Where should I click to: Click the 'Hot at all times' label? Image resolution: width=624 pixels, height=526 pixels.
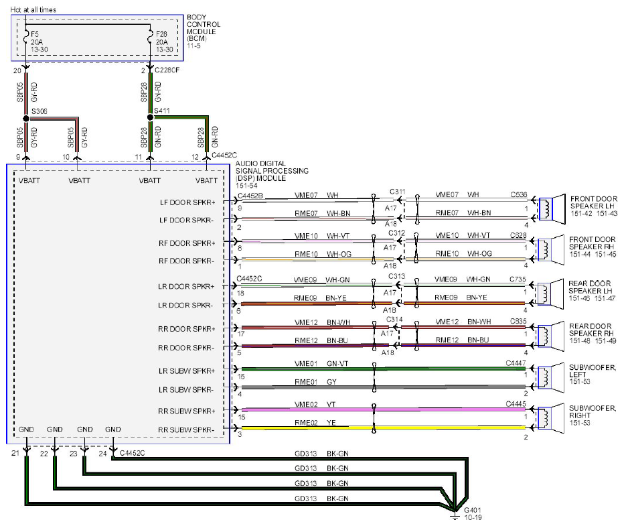[33, 9]
